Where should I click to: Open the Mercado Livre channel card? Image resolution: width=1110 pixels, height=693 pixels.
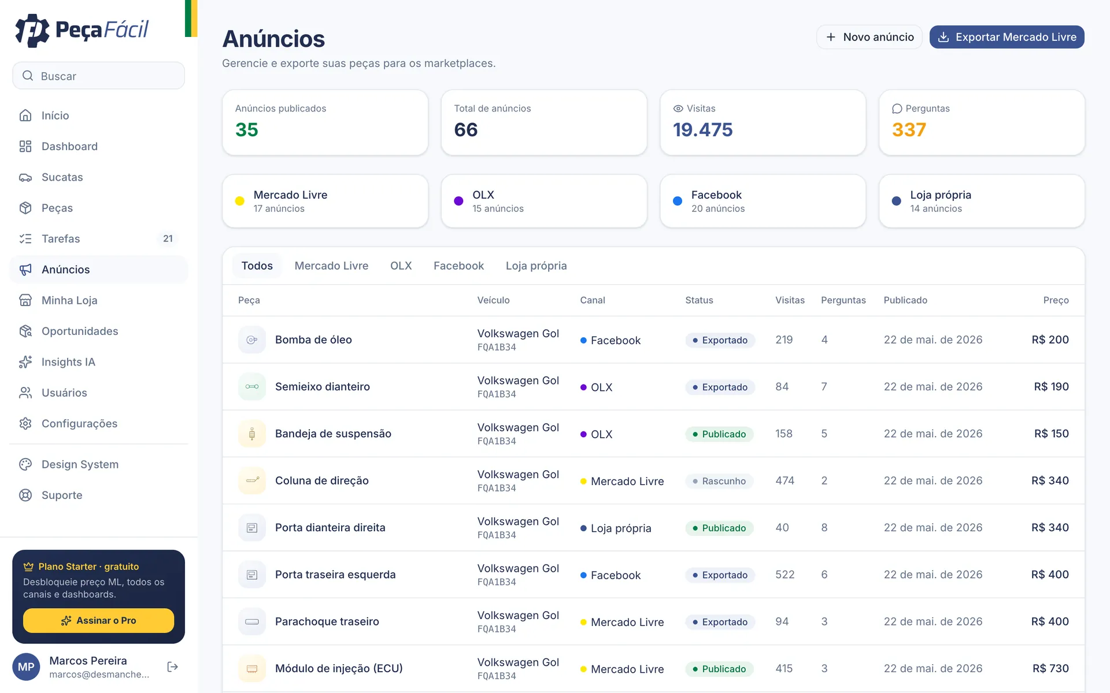tap(325, 201)
